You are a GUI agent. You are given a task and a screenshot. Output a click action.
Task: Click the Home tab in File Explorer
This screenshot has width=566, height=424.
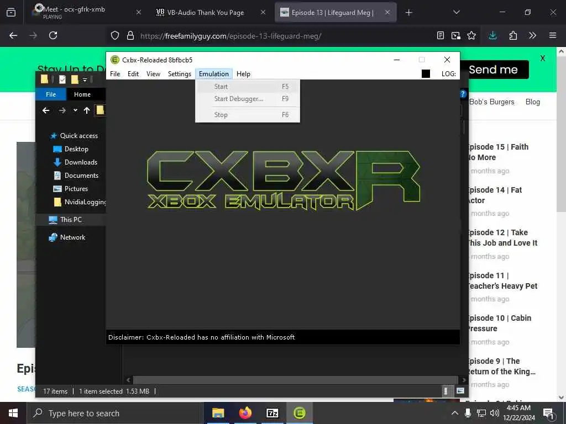point(82,94)
